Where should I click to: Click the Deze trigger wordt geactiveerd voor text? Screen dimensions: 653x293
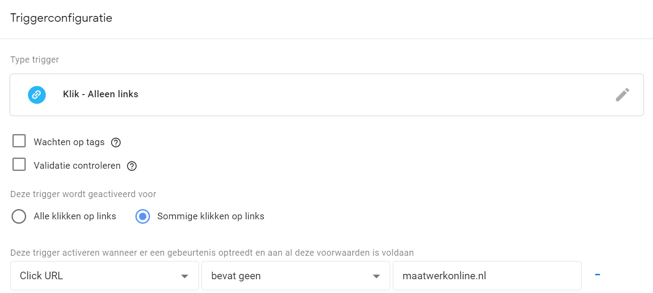(83, 194)
